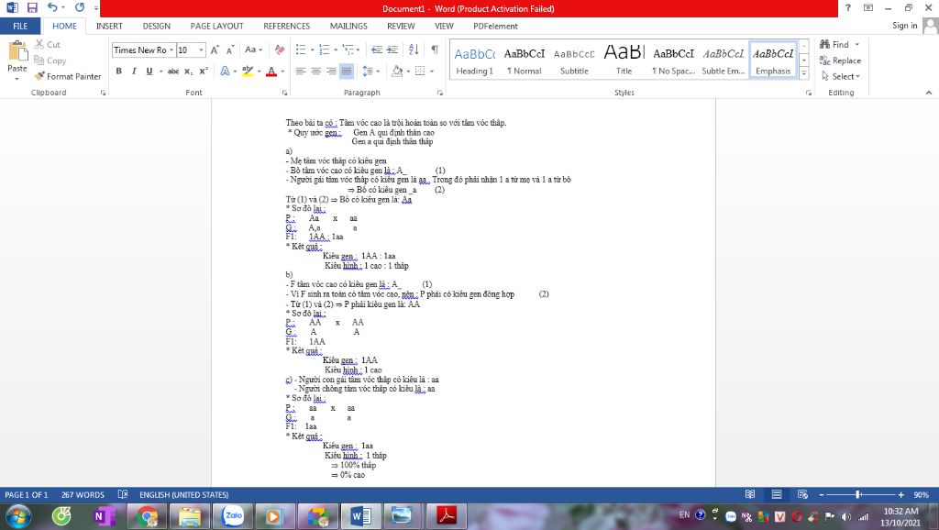Adjust the zoom slider
This screenshot has height=530, width=939.
click(x=858, y=494)
